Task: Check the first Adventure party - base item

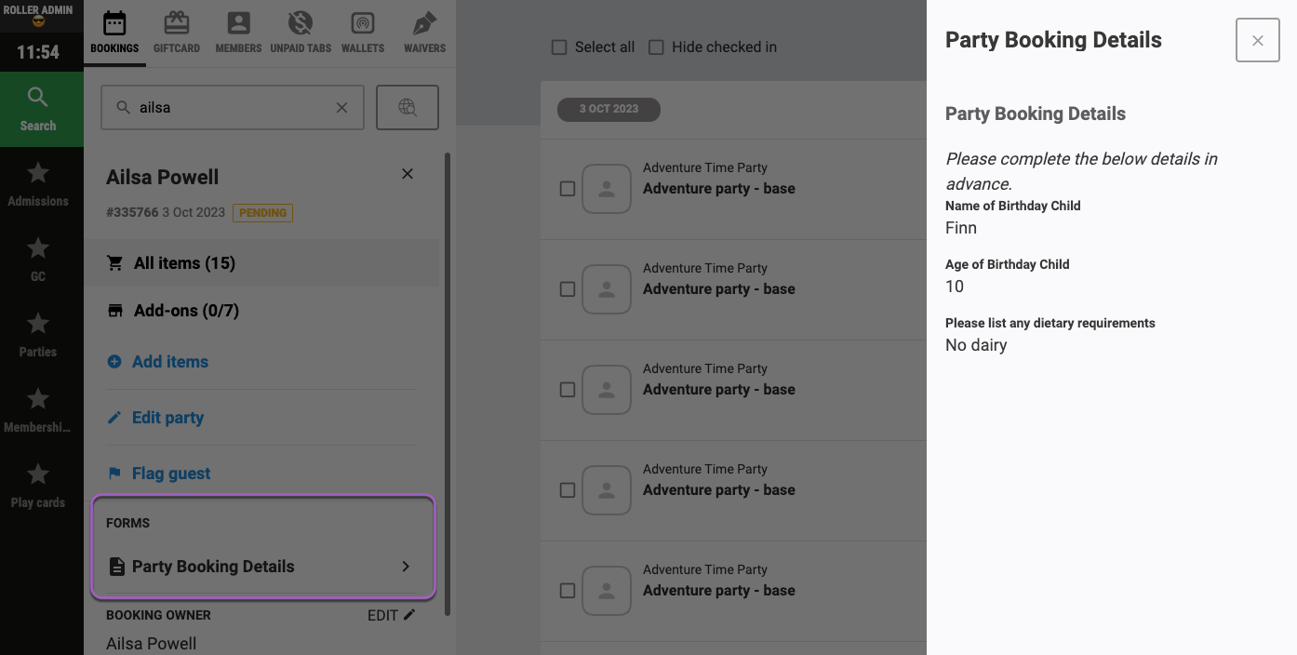Action: pos(568,189)
